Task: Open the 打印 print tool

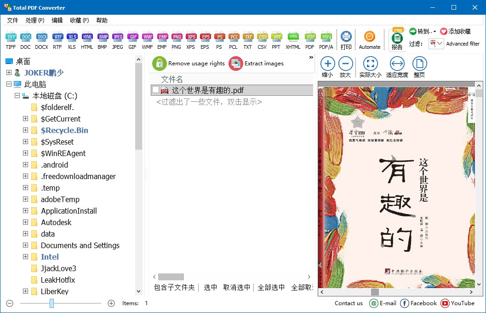Action: (346, 41)
